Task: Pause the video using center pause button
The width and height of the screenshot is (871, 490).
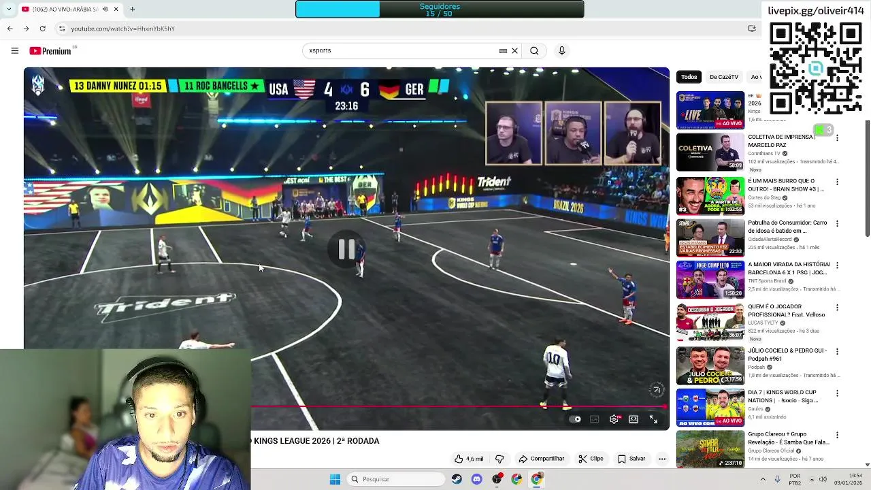Action: point(346,249)
